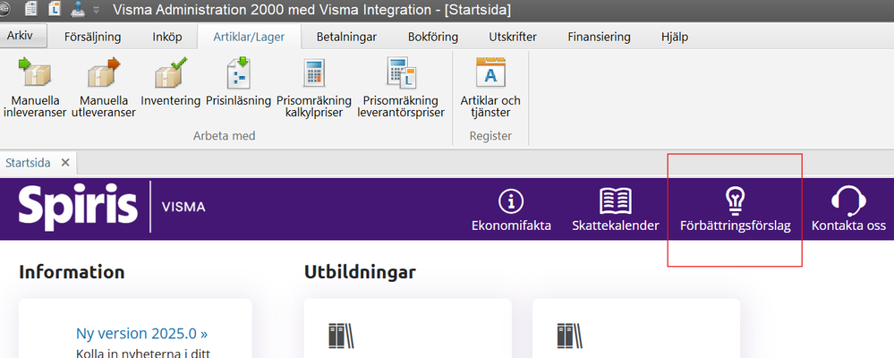Image resolution: width=894 pixels, height=358 pixels.
Task: Click the 'Arbeta med' group label
Action: point(224,136)
